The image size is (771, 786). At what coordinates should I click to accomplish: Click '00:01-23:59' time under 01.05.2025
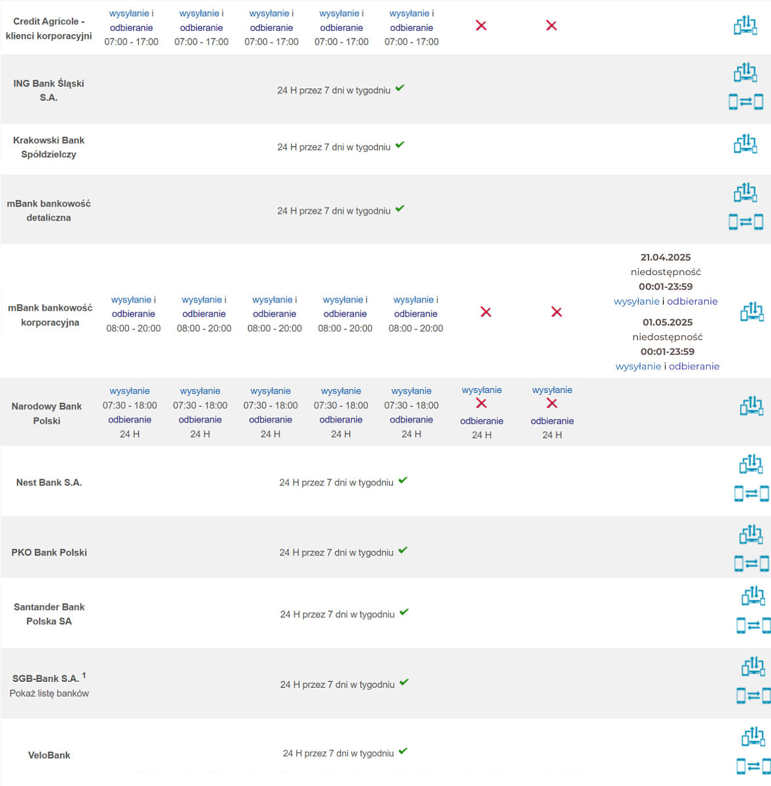coord(668,352)
